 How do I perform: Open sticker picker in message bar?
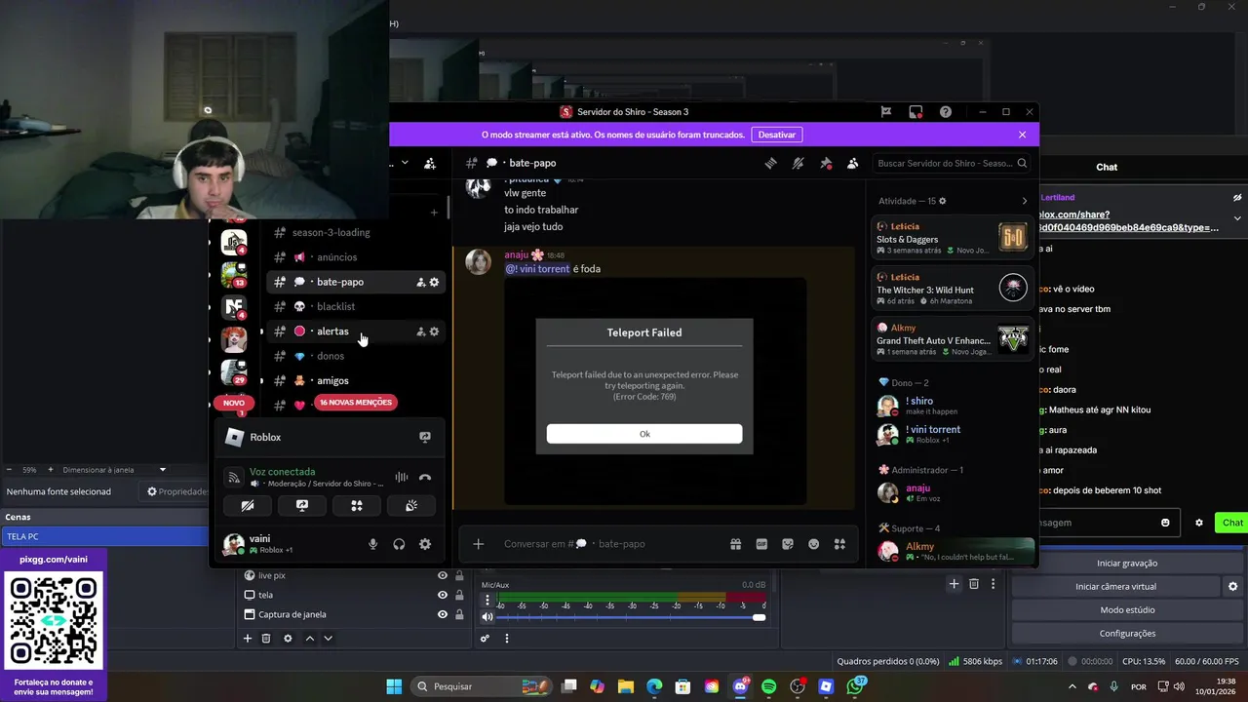788,544
